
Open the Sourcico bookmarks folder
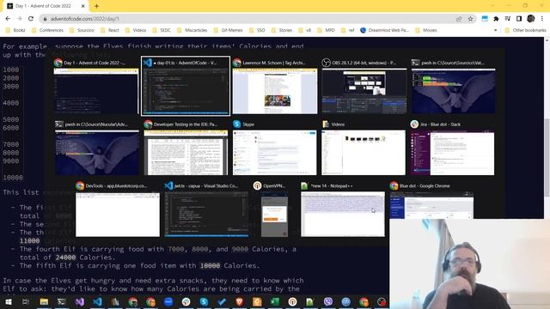point(82,30)
